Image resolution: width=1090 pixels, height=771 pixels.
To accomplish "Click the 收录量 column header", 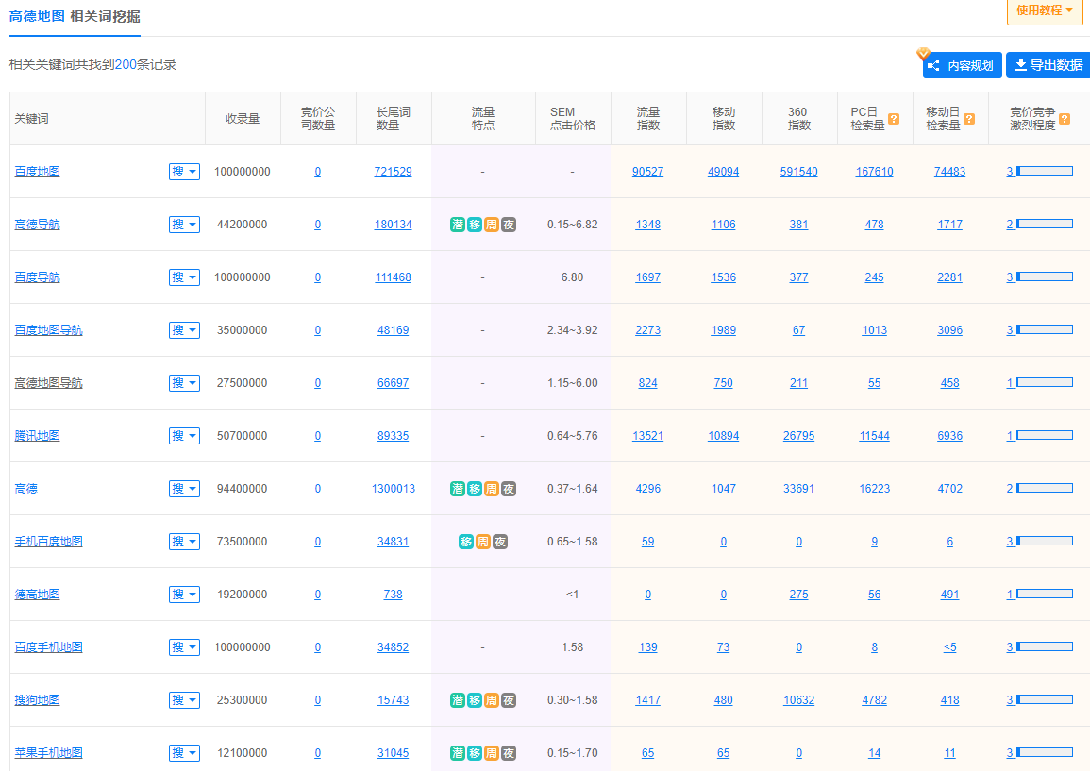I will click(x=243, y=119).
